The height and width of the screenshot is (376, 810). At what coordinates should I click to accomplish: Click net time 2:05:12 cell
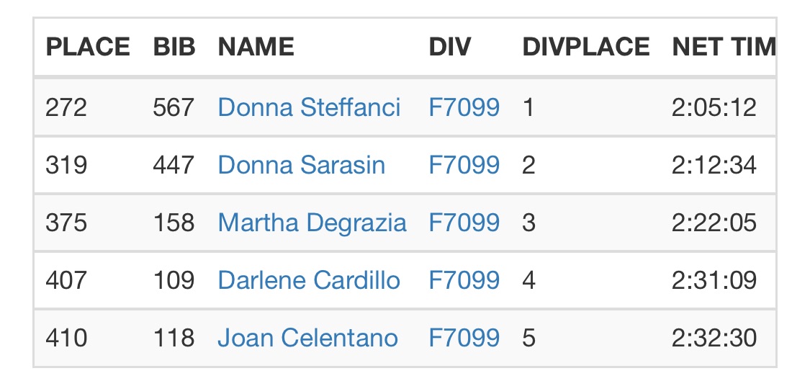click(714, 107)
